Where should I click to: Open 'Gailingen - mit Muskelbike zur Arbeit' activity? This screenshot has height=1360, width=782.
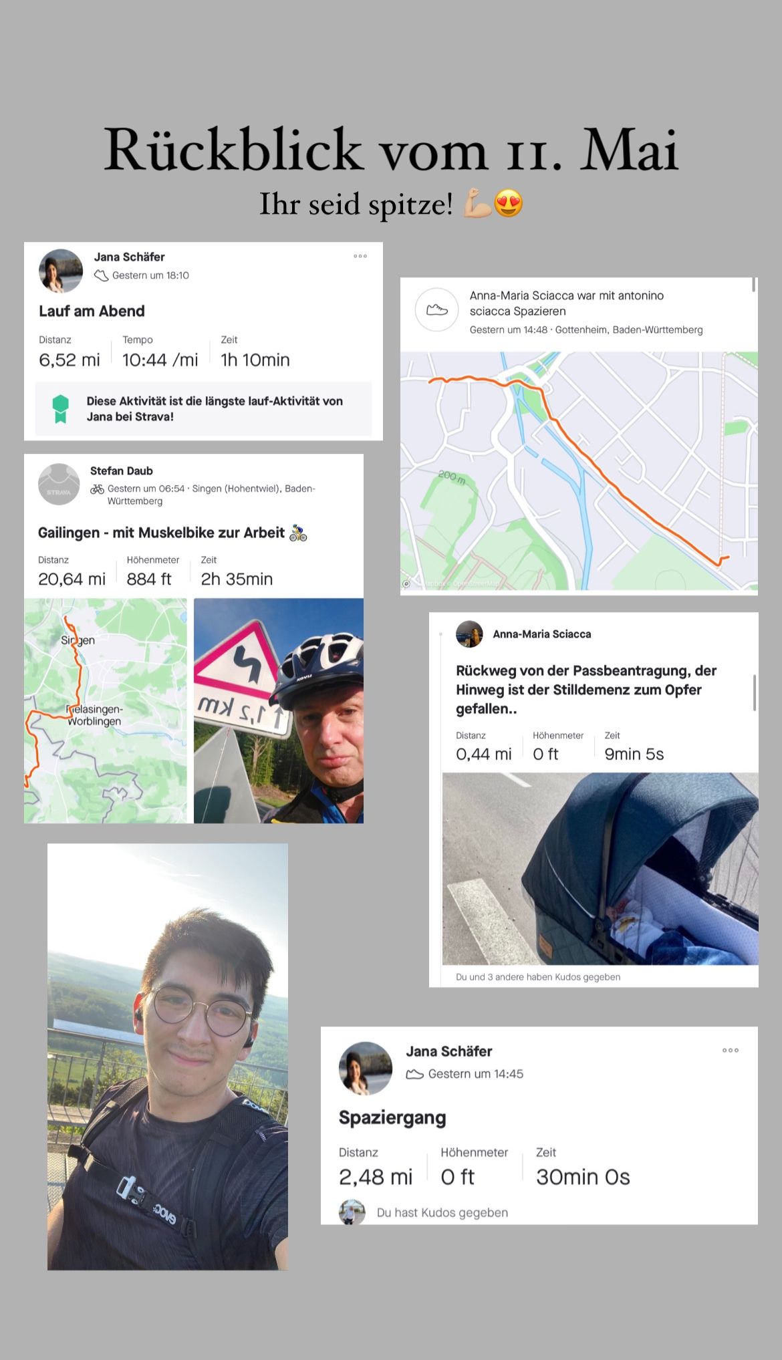172,533
